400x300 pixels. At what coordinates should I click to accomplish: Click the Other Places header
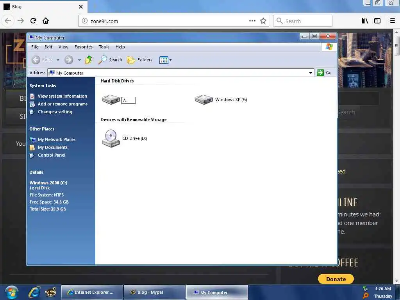(42, 129)
